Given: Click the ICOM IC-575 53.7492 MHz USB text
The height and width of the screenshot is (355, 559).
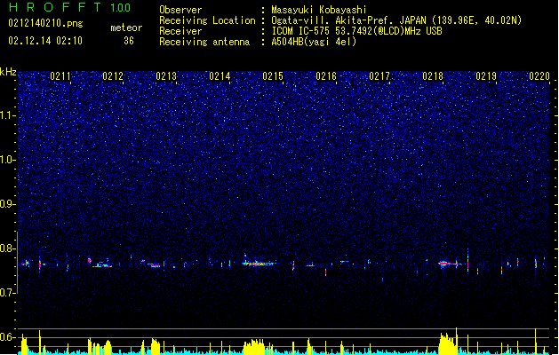Looking at the screenshot, I should [x=357, y=31].
